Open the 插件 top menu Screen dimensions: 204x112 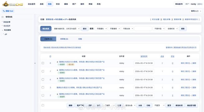pos(82,4)
